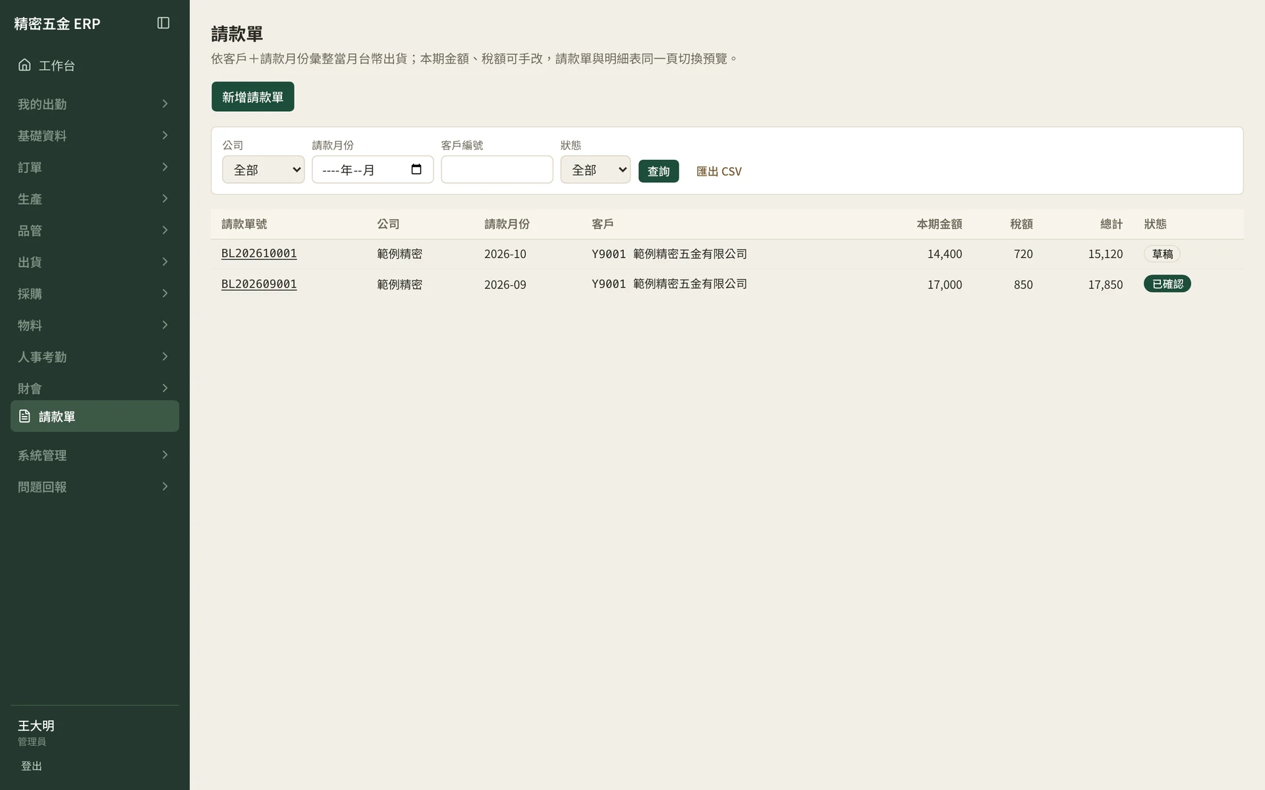The image size is (1265, 790).
Task: Open the 狀態 filter dropdown
Action: point(596,170)
